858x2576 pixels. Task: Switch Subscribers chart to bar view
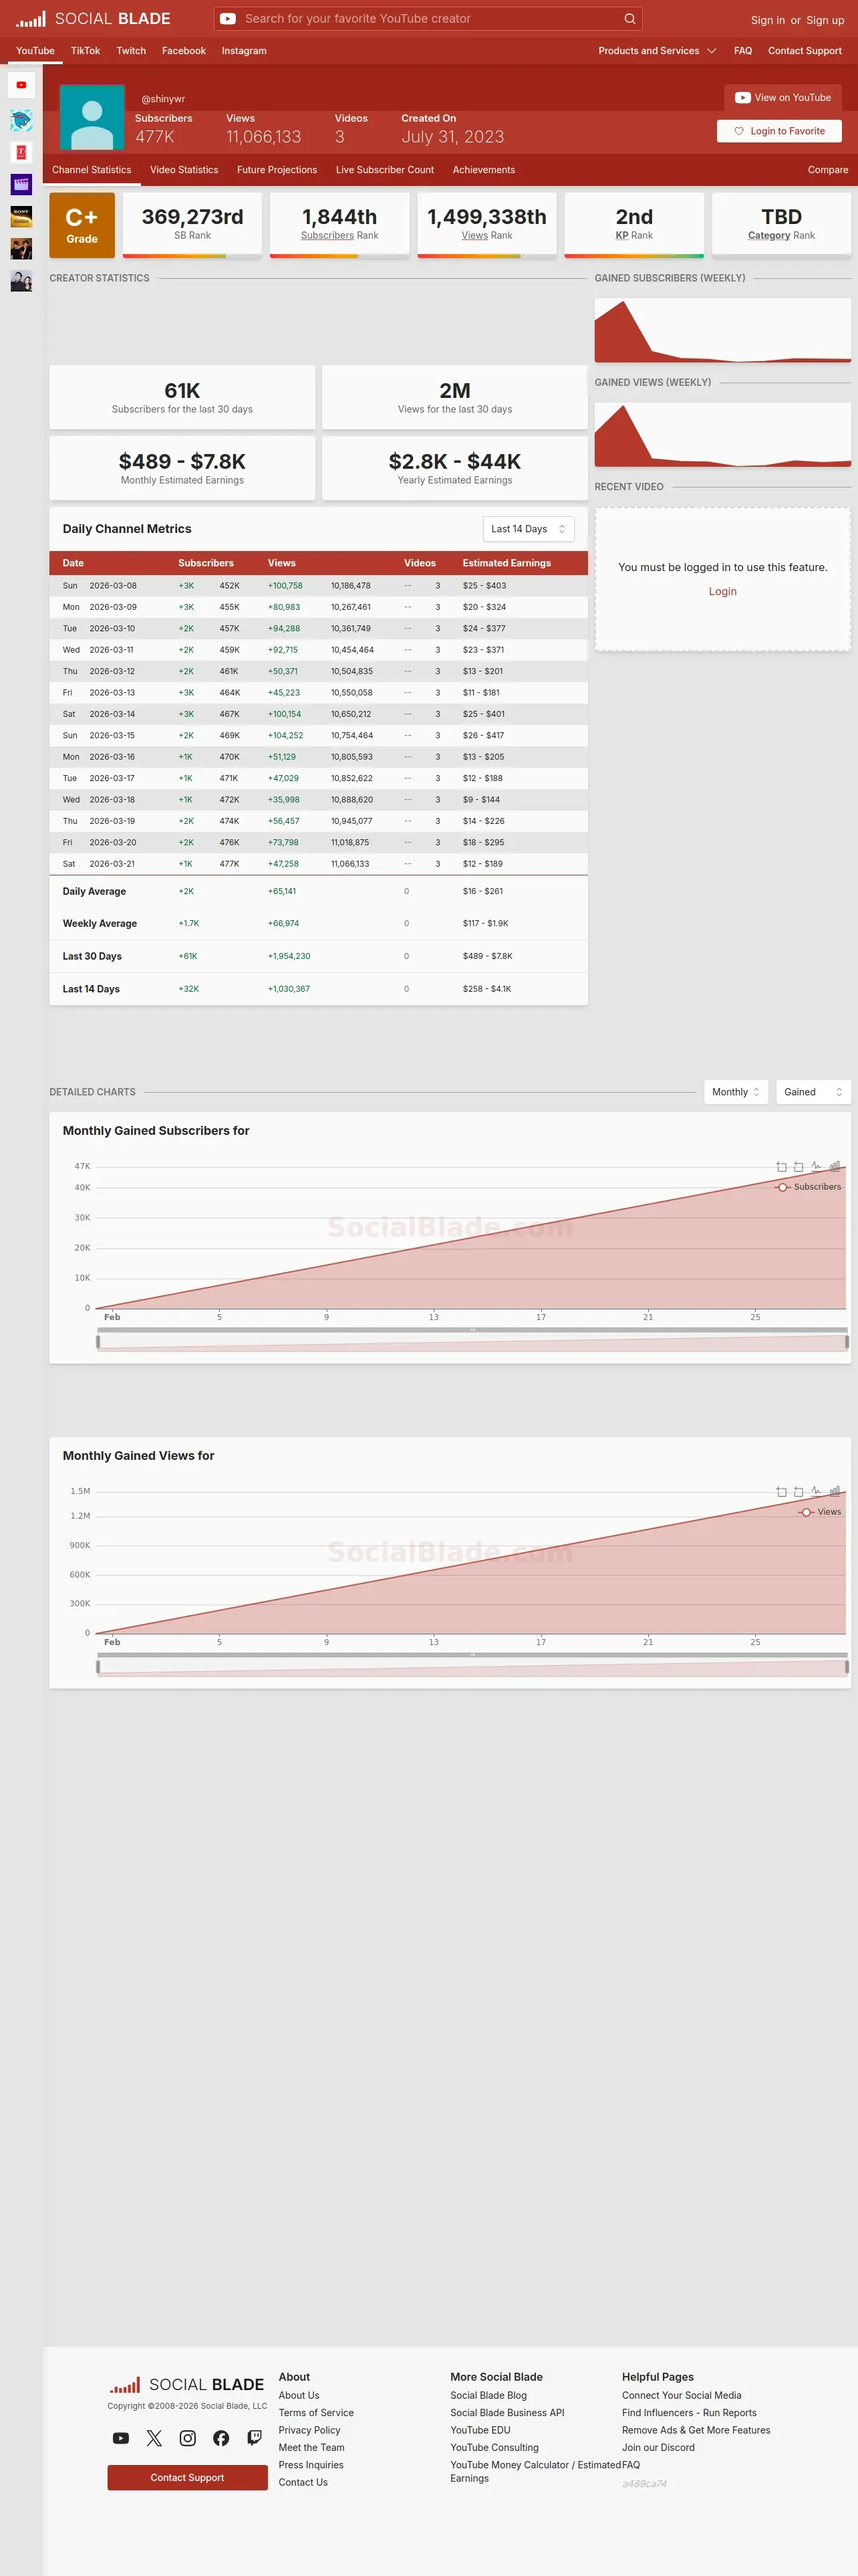click(x=834, y=1166)
